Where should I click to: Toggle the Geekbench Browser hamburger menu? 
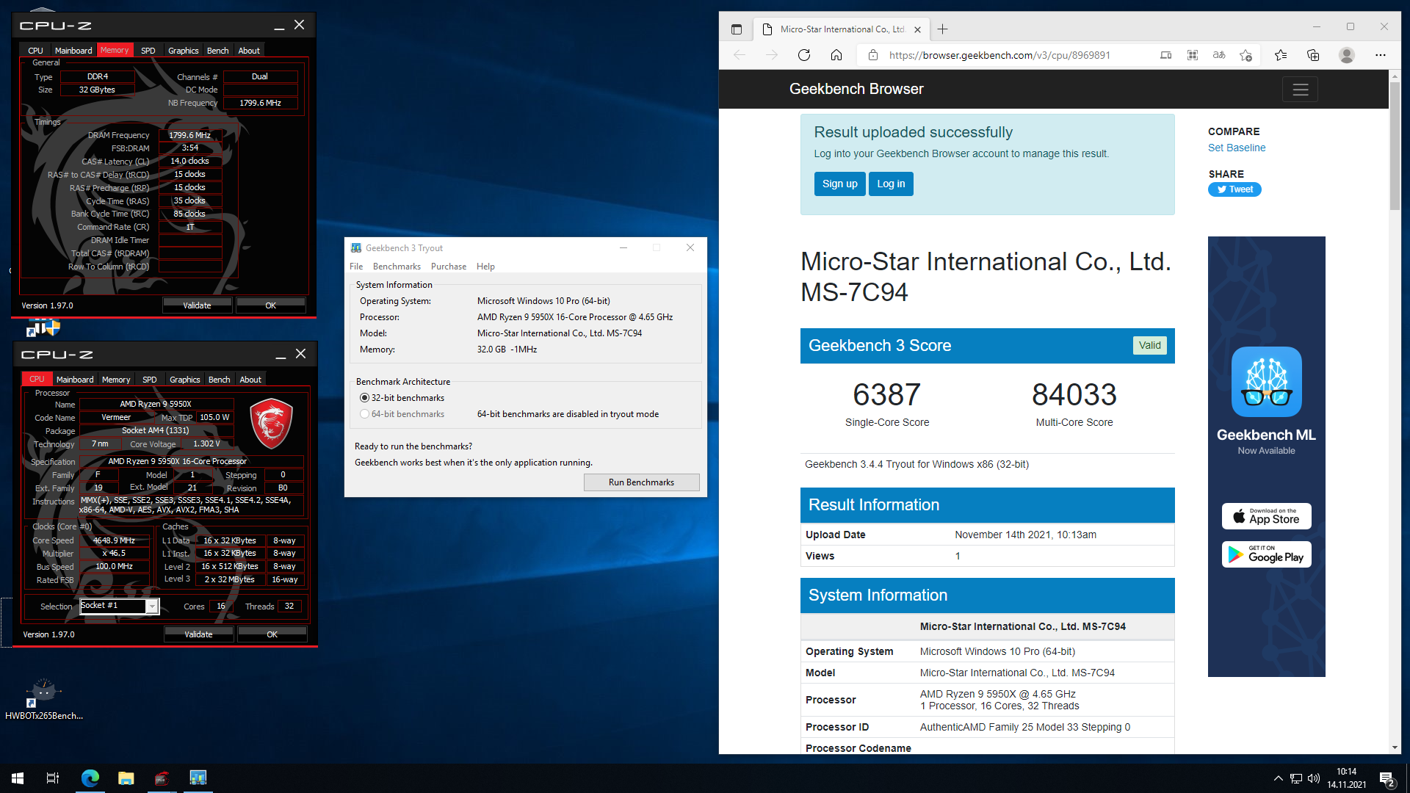[x=1301, y=90]
